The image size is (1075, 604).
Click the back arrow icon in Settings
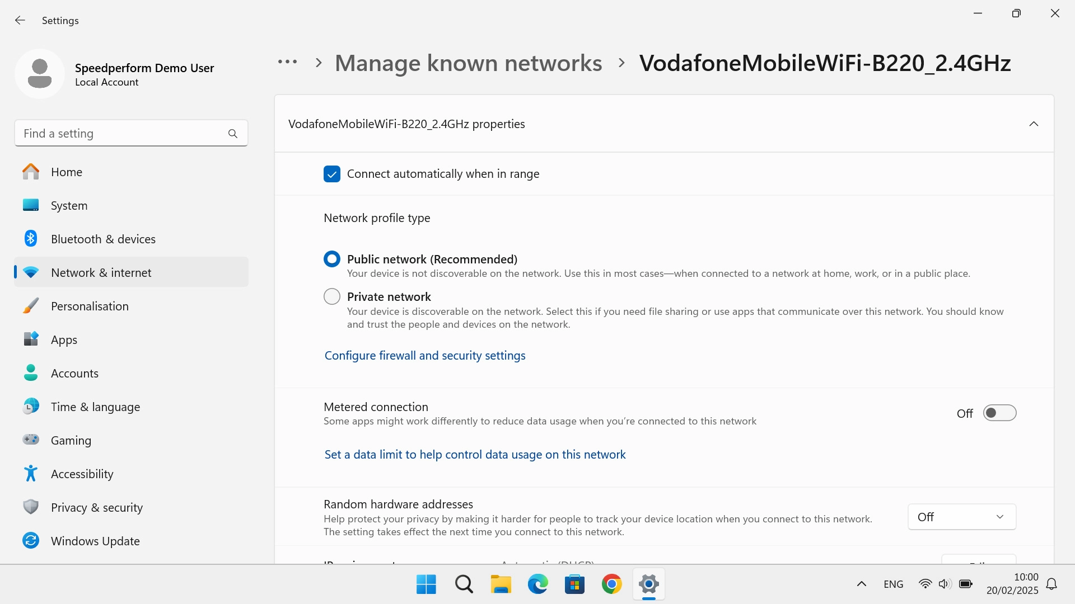[20, 21]
